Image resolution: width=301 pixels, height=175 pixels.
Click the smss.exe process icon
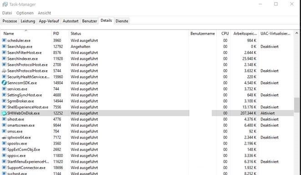(x=4, y=131)
